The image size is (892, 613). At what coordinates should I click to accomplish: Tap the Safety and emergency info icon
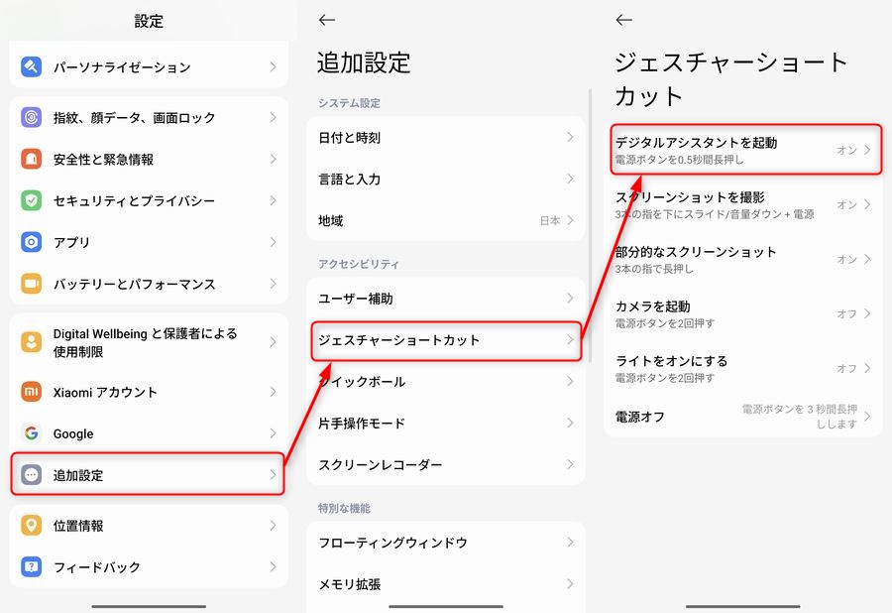coord(32,160)
